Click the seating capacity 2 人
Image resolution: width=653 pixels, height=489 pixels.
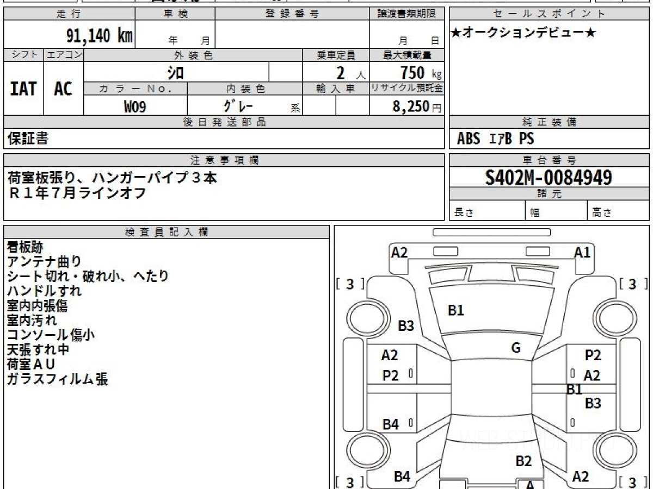(350, 73)
